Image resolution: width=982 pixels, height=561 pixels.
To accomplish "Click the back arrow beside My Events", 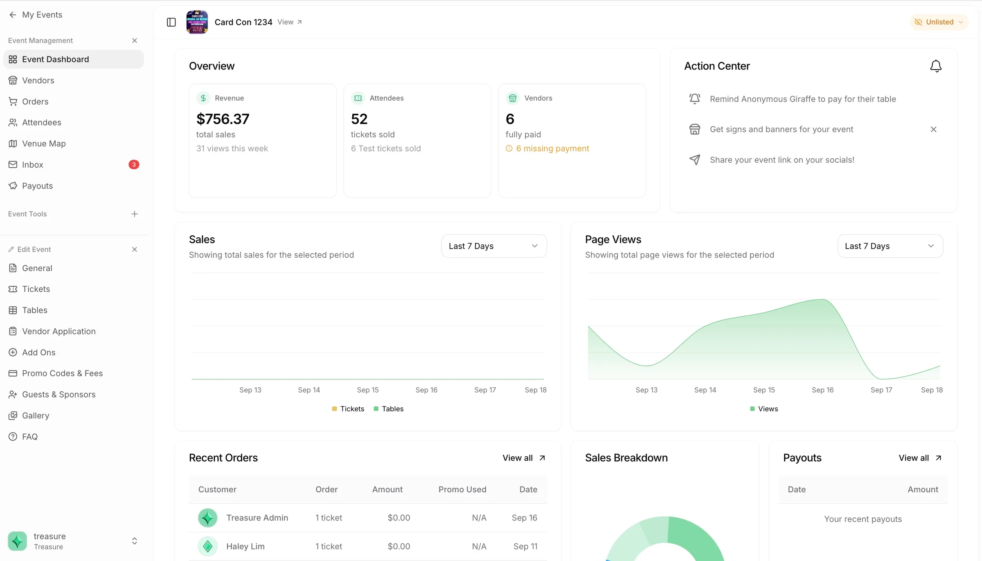I will tap(13, 15).
